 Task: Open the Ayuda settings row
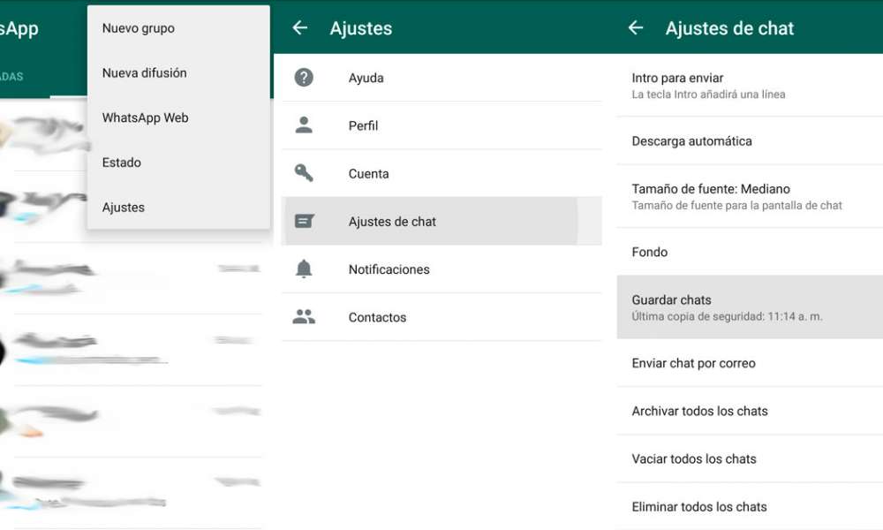click(x=441, y=78)
